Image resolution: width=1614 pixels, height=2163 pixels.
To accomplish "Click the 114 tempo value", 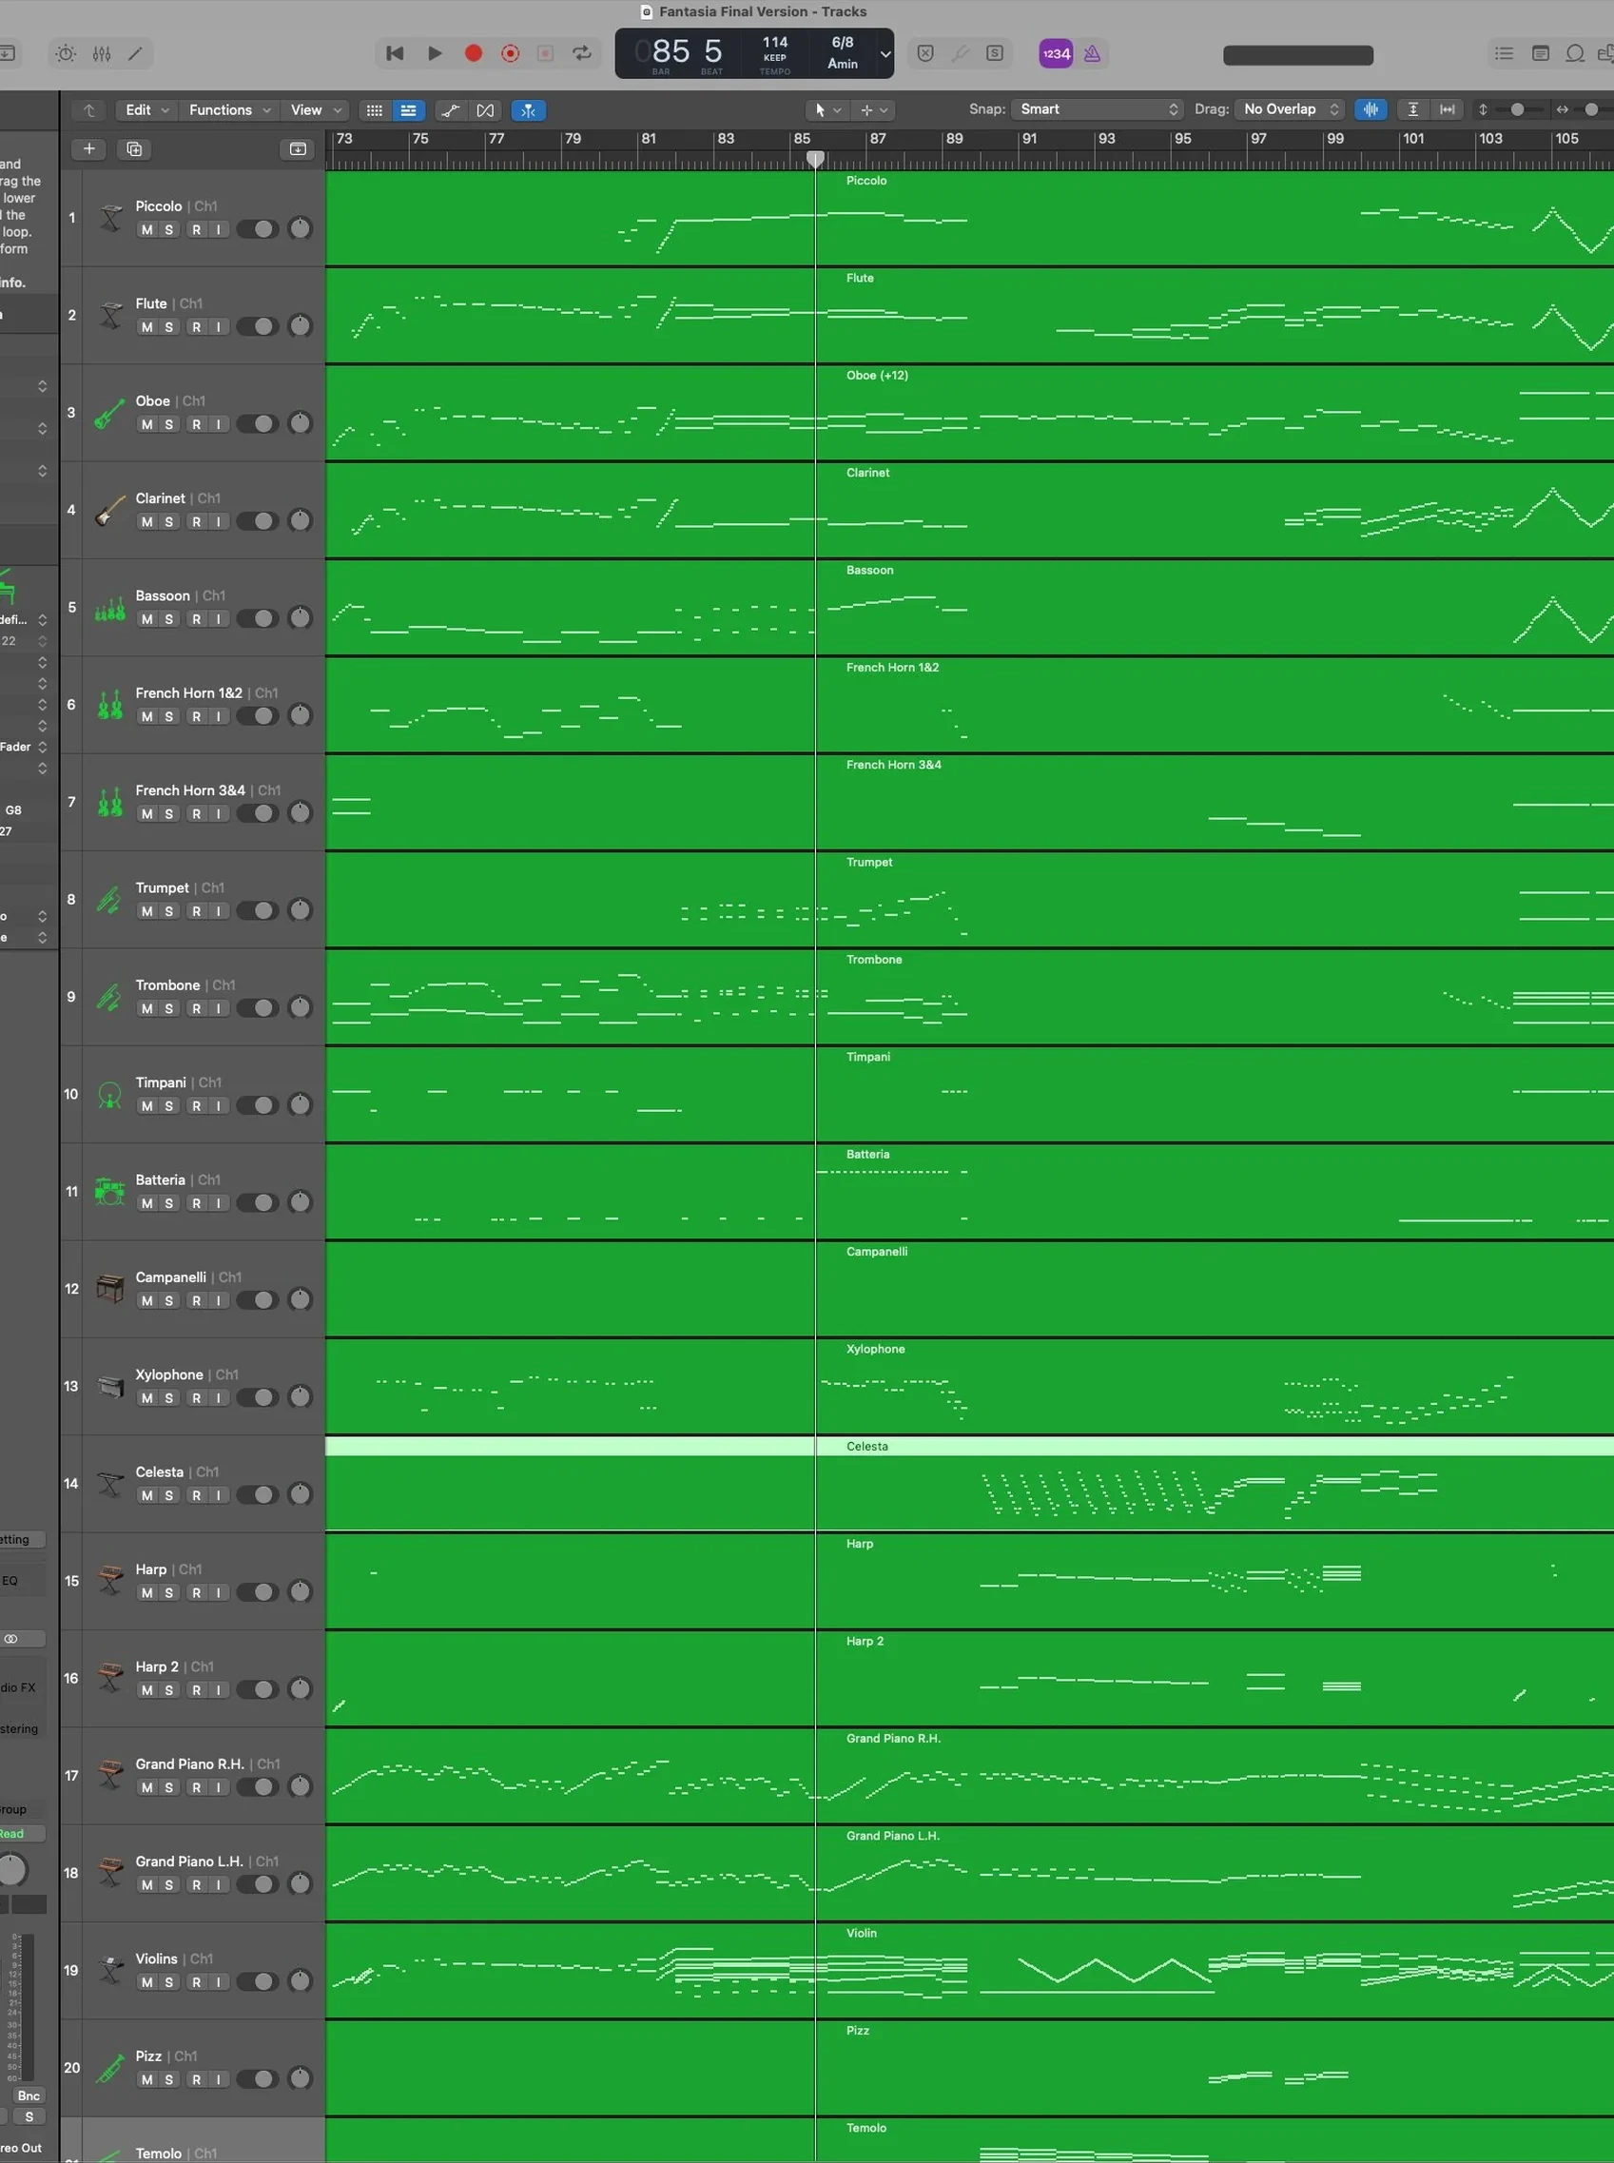I will pyautogui.click(x=775, y=43).
